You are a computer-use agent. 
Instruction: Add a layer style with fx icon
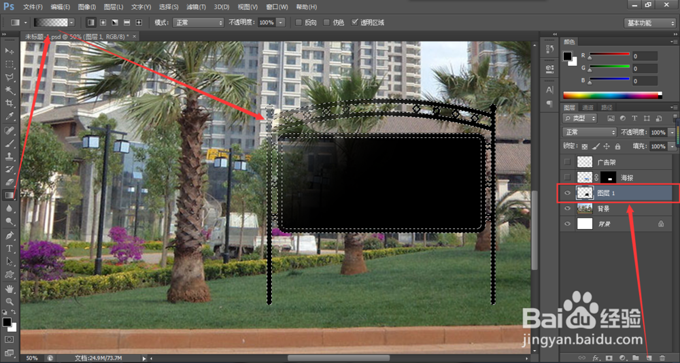(596, 358)
